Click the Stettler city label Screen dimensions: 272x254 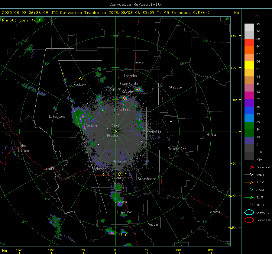coord(176,87)
